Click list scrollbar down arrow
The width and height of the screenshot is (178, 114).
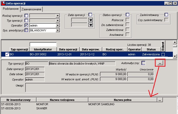pos(175,56)
